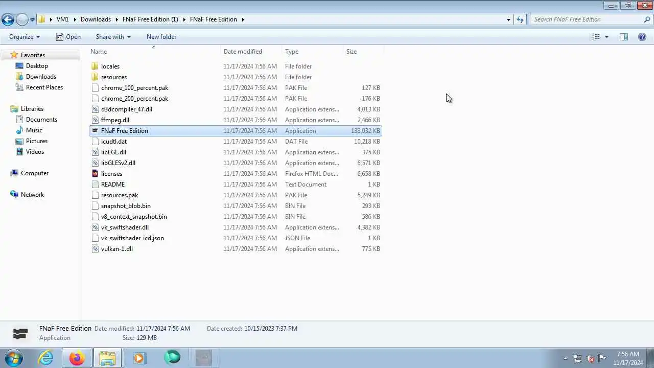Screen dimensions: 654x368
Task: Select vk_swiftshader.dll file icon
Action: pos(95,227)
